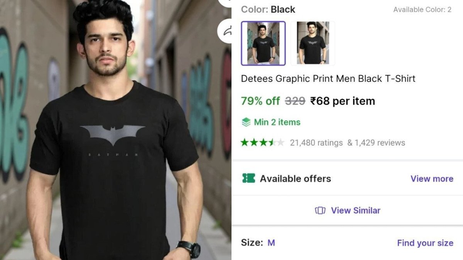Click the compare icon left of View Similar
The width and height of the screenshot is (463, 260).
(x=320, y=210)
